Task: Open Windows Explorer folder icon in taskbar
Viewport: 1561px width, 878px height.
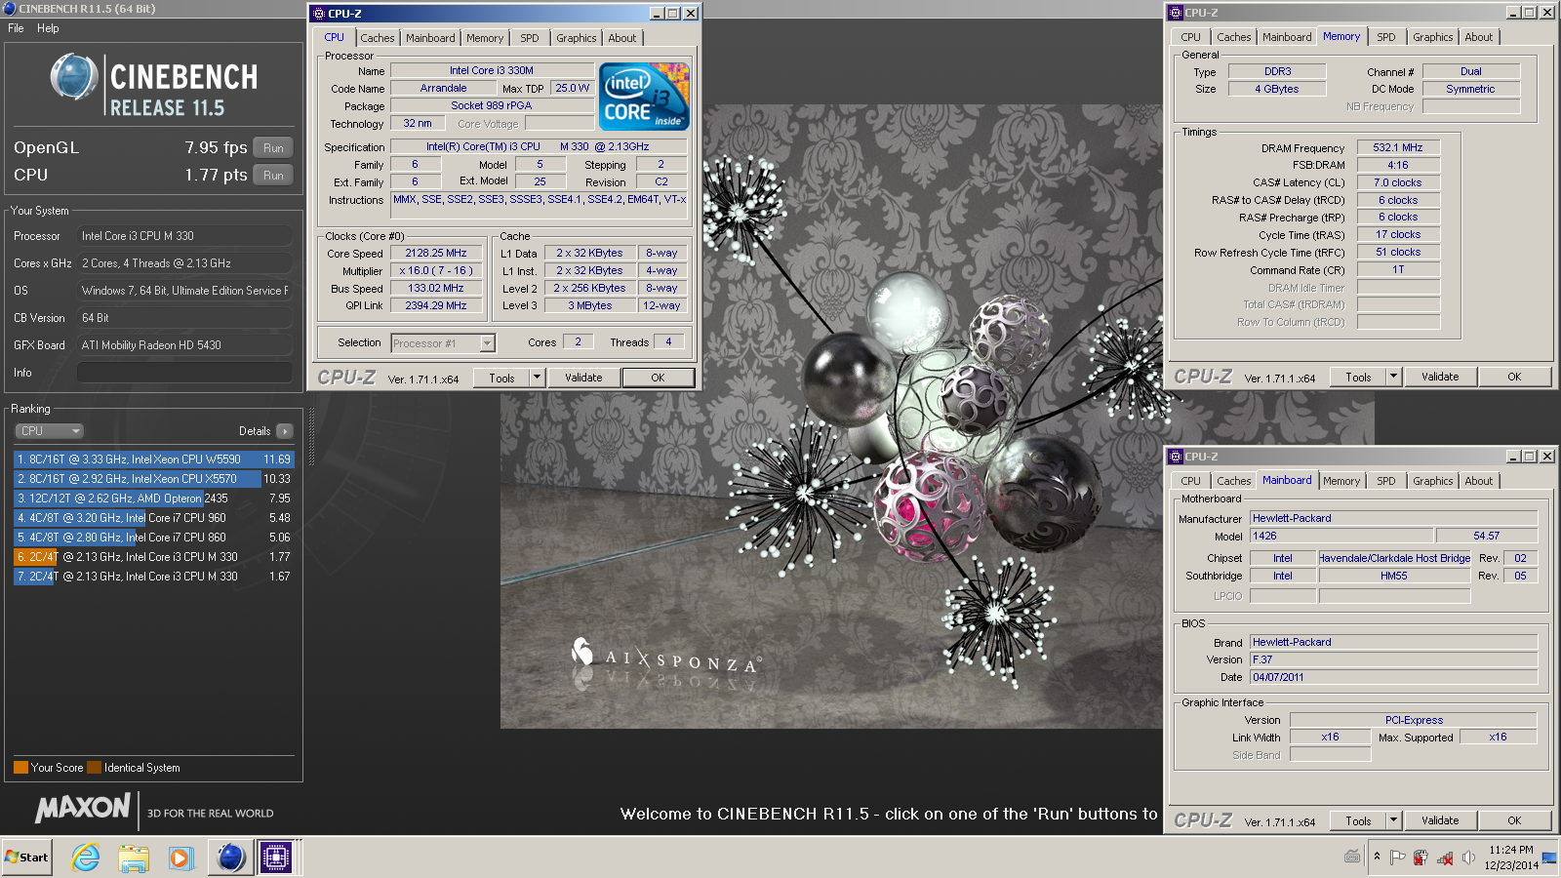Action: click(134, 858)
